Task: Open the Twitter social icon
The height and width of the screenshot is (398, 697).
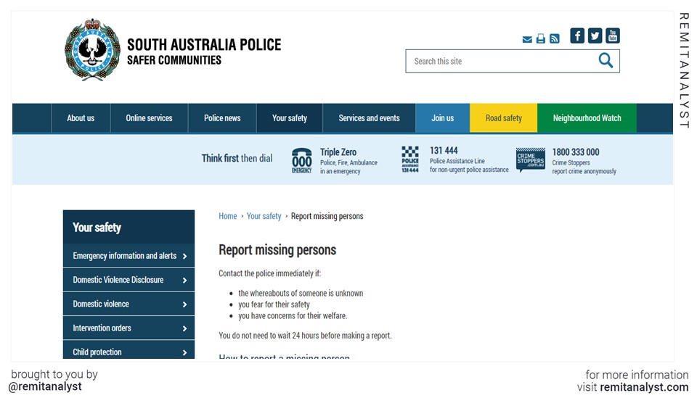Action: pos(595,36)
